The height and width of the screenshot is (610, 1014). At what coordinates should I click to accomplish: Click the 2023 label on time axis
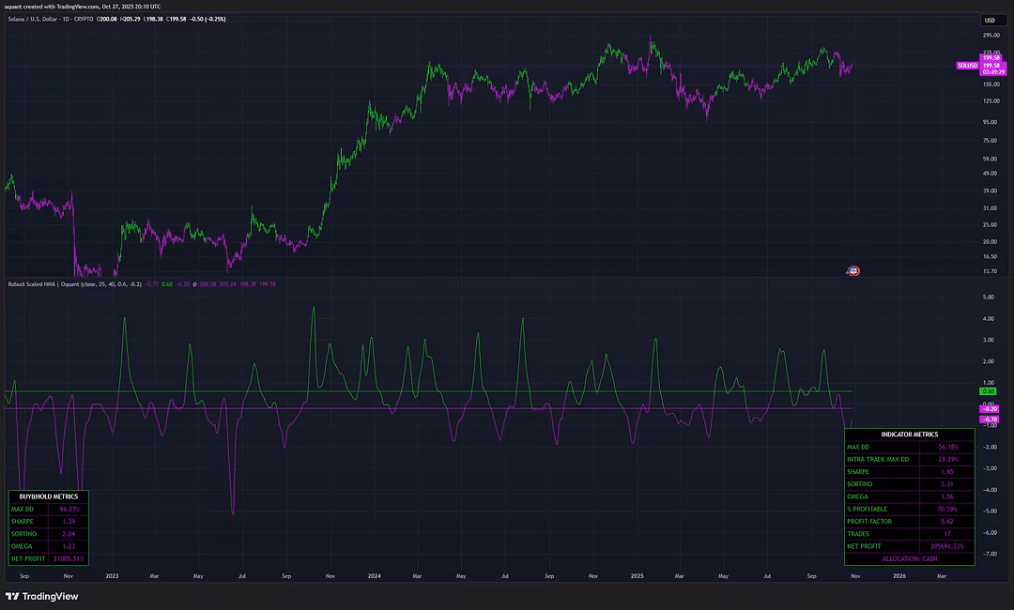[112, 575]
